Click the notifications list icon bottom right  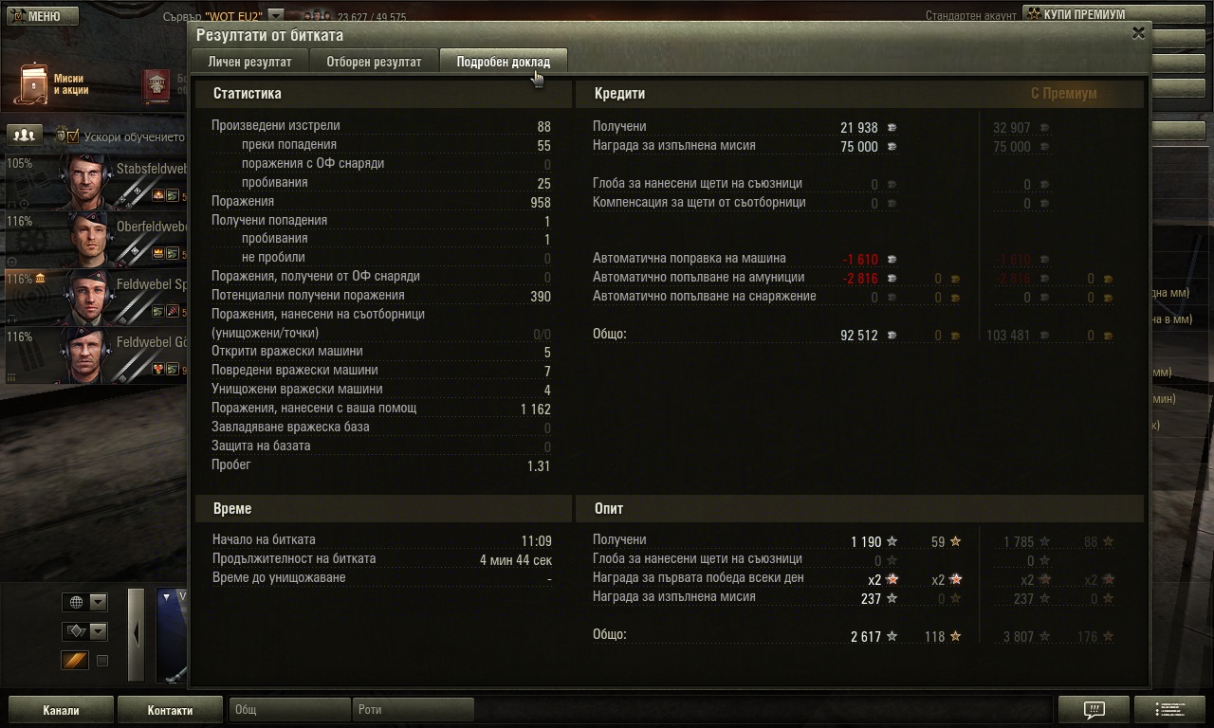coord(1169,710)
